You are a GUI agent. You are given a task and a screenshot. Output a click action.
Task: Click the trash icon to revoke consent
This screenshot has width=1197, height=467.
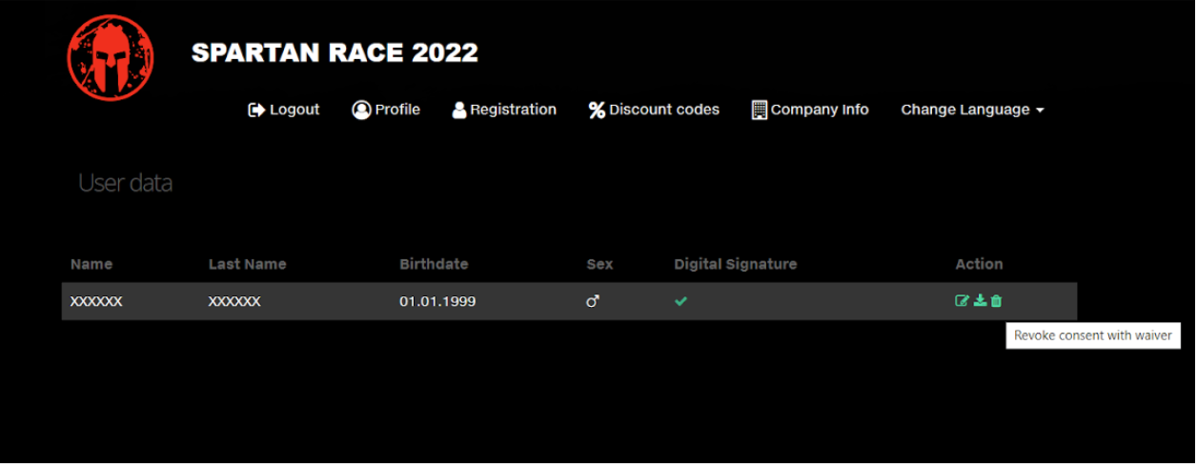996,301
